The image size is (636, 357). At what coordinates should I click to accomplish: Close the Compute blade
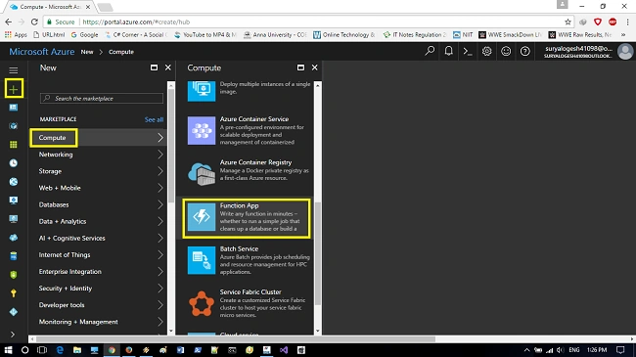[x=315, y=67]
